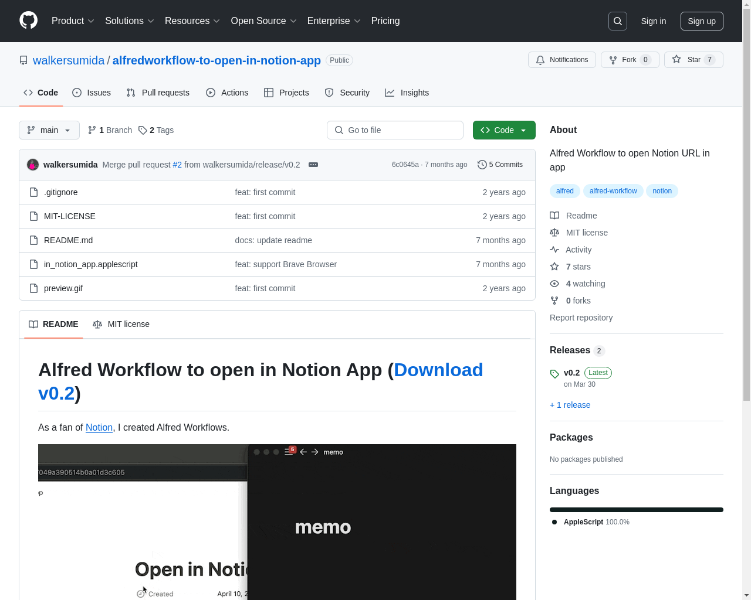Switch to the Issues tab
This screenshot has height=600, width=751.
coord(92,93)
